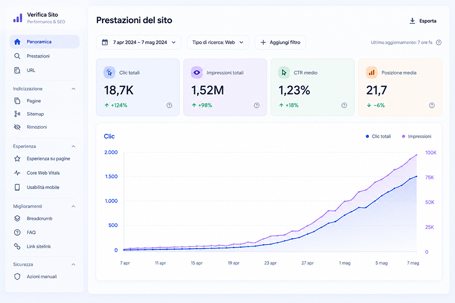The width and height of the screenshot is (455, 303).
Task: Select Panoramica in the sidebar
Action: (x=44, y=42)
